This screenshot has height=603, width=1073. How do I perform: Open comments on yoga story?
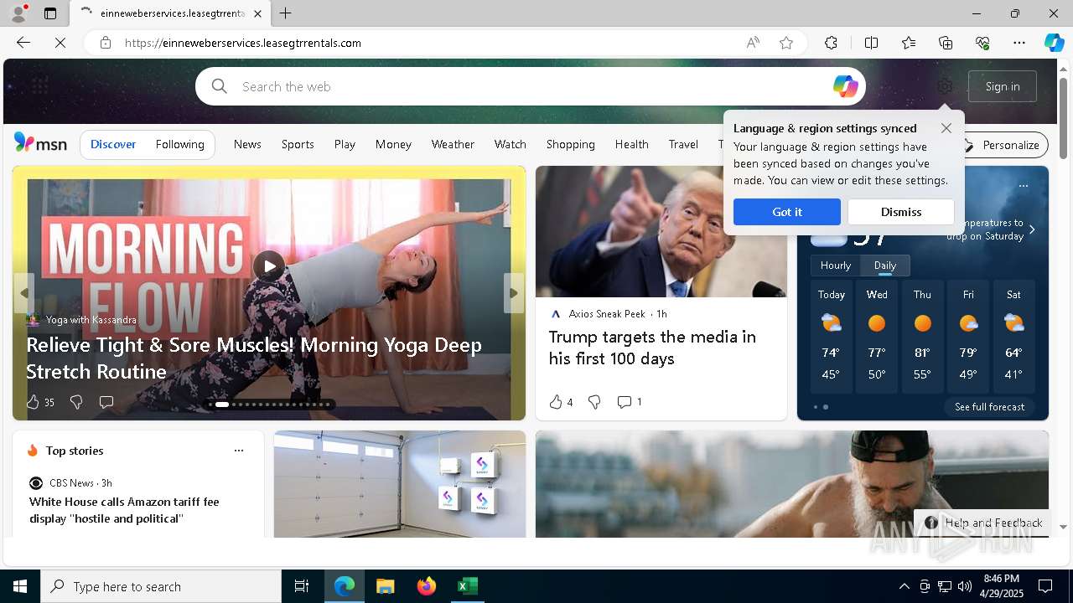click(106, 402)
